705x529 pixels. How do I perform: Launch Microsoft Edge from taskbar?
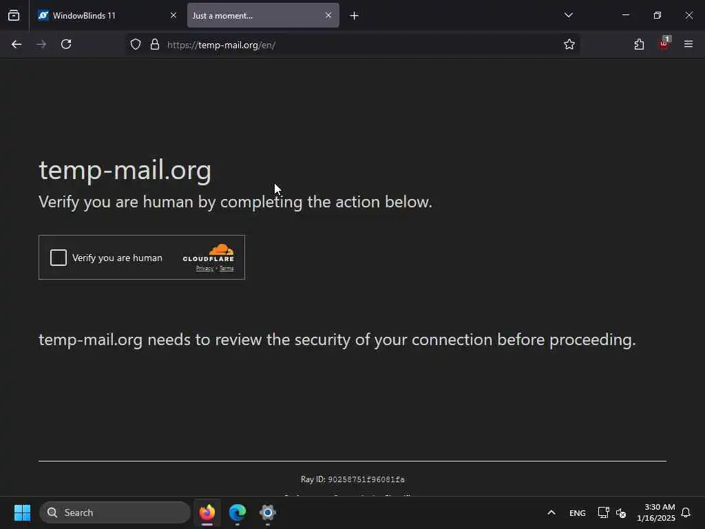pyautogui.click(x=238, y=512)
